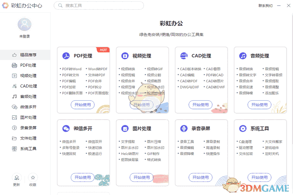The image size is (293, 195).
Task: Click the GIF制作 item
Action: pyautogui.click(x=153, y=154)
